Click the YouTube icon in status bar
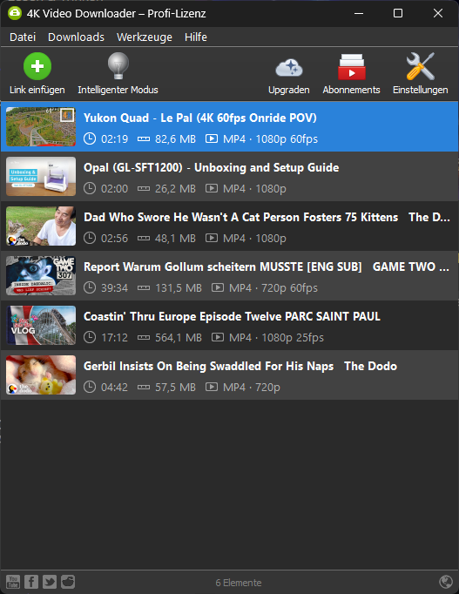 tap(13, 582)
